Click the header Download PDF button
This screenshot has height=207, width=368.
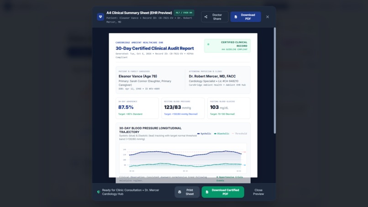[x=246, y=17]
